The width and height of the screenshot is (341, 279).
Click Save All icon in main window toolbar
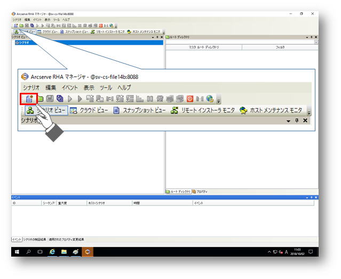[32, 26]
